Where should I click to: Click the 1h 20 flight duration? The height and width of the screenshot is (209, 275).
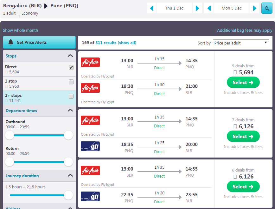click(x=159, y=193)
